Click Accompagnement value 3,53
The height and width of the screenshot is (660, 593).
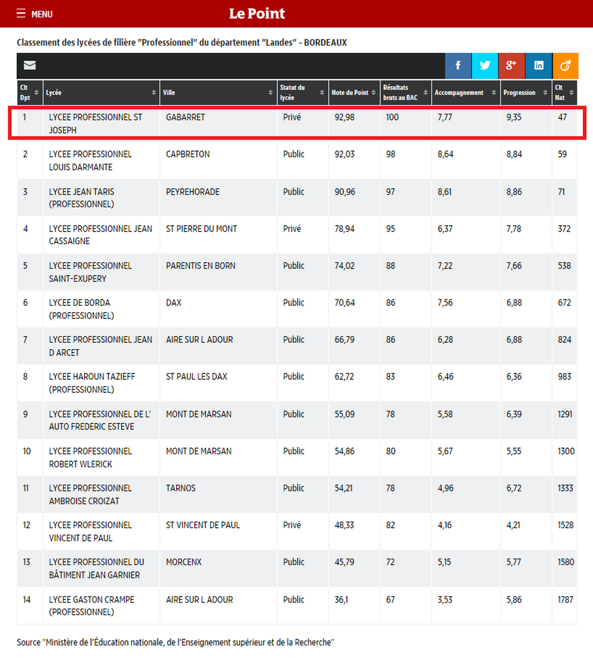445,599
